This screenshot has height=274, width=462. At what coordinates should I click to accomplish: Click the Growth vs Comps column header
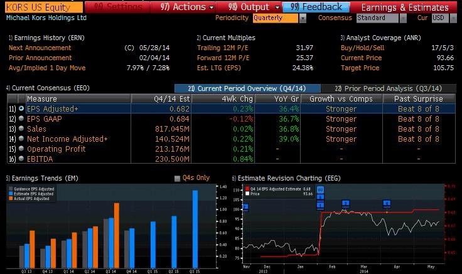[341, 98]
